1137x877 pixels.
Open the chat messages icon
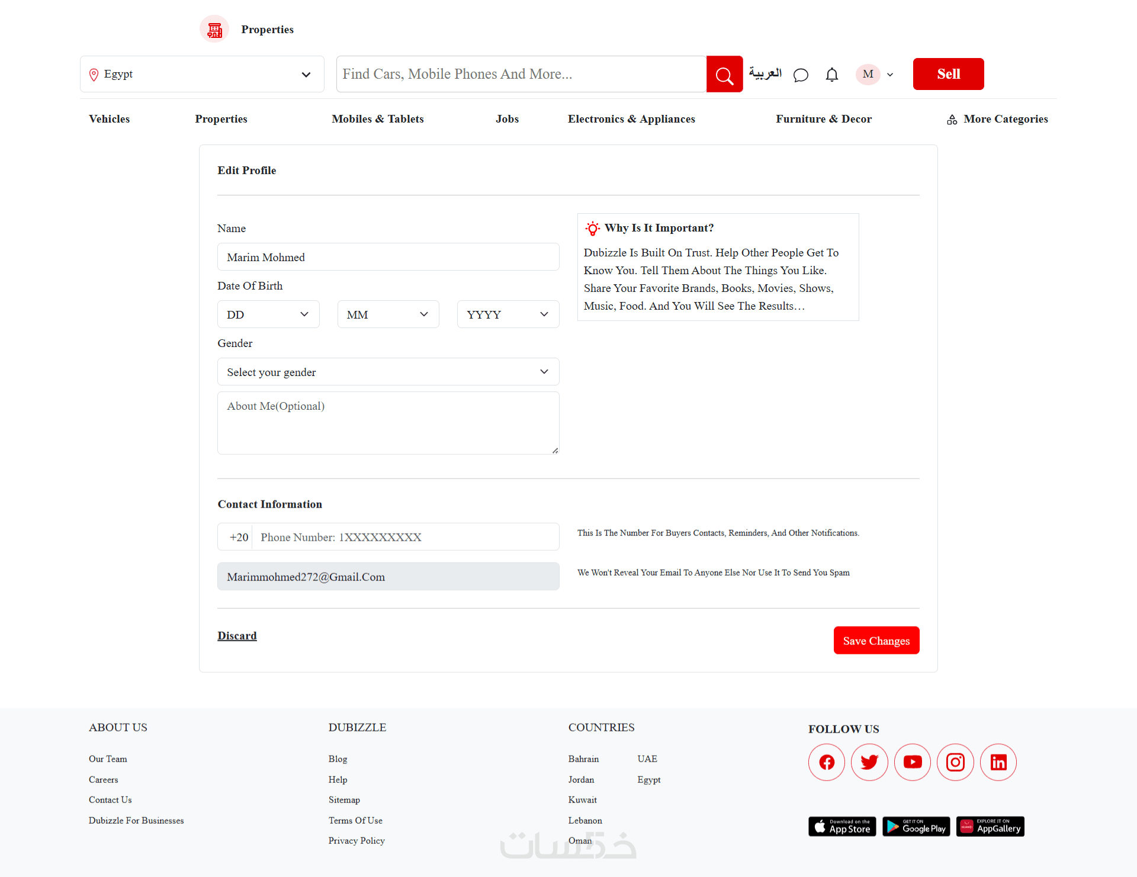tap(801, 75)
